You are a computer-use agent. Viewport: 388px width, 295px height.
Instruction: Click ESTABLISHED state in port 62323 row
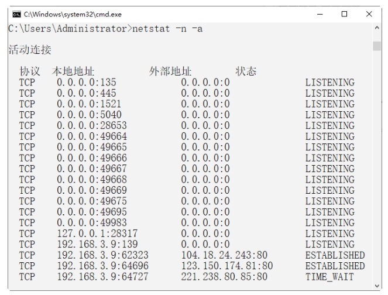[x=335, y=255]
